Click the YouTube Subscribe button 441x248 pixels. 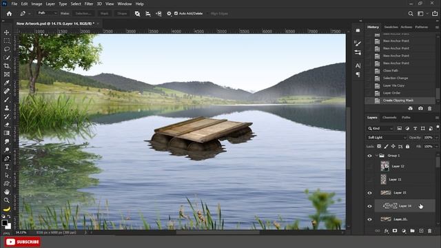(x=22, y=242)
